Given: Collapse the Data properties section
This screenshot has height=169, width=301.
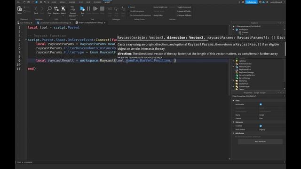Looking at the screenshot, I should pos(234,100).
